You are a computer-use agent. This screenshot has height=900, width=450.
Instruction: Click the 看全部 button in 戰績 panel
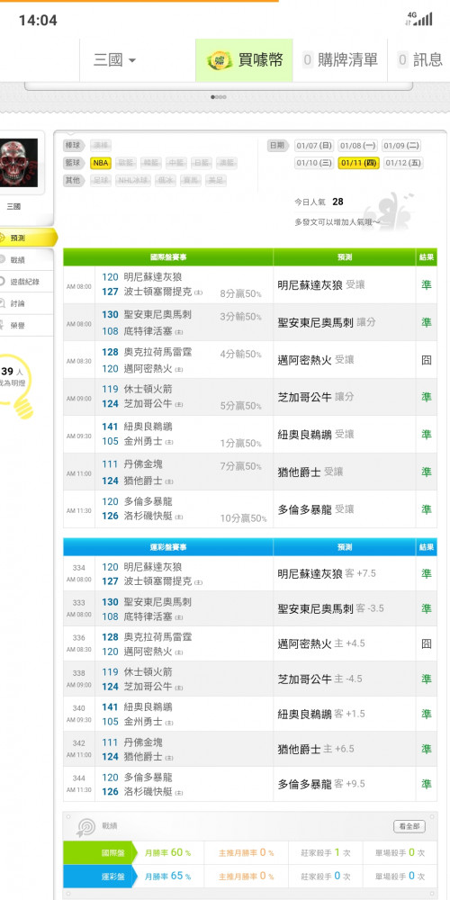[x=409, y=826]
